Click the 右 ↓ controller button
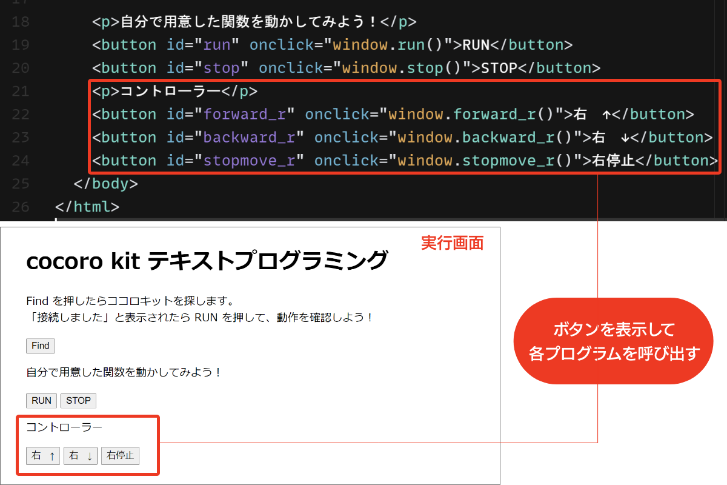This screenshot has width=727, height=485. pyautogui.click(x=80, y=455)
